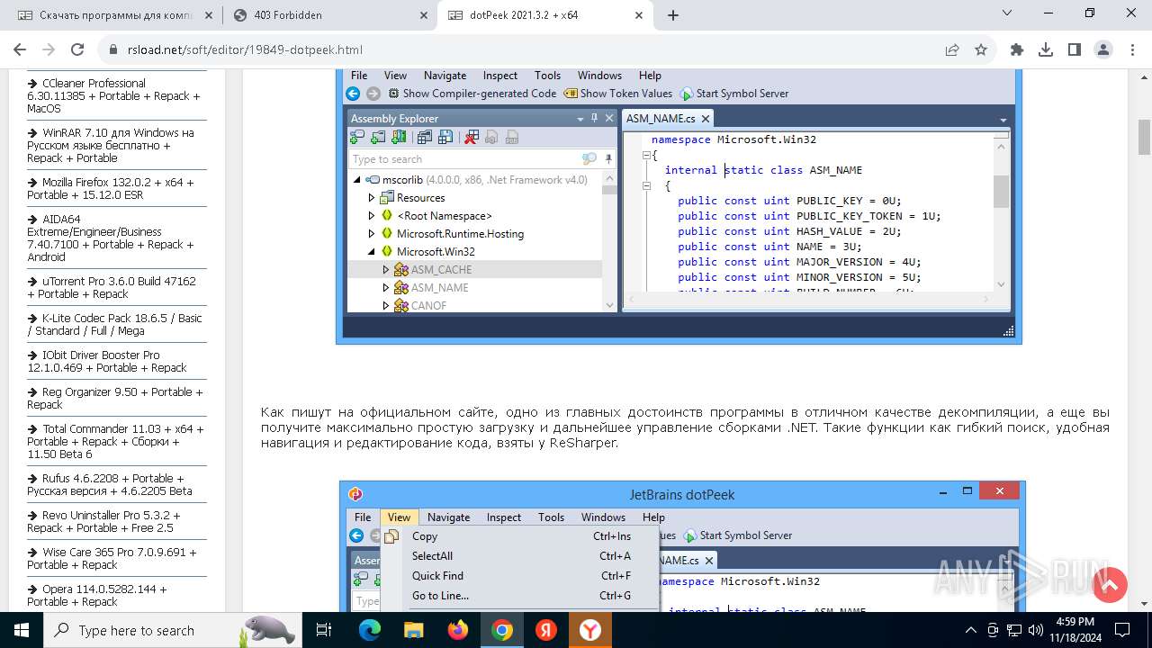Switch to the "Скачать программы" tab
The height and width of the screenshot is (648, 1152).
(113, 15)
